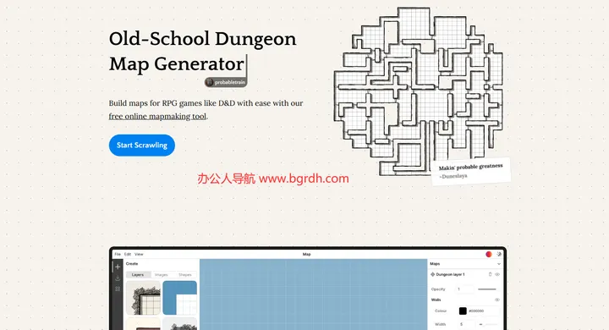Click the Start Scrawling button
Image resolution: width=609 pixels, height=330 pixels.
tap(142, 146)
